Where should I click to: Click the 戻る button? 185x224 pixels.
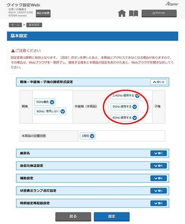click(73, 217)
